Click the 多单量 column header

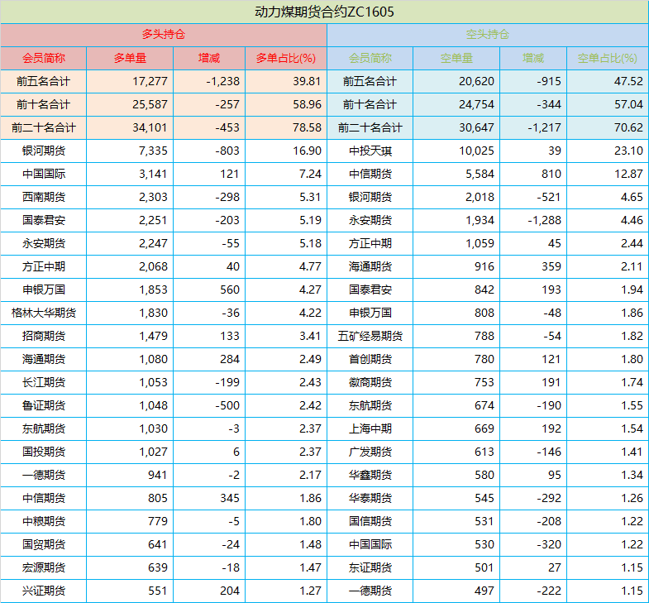point(130,58)
